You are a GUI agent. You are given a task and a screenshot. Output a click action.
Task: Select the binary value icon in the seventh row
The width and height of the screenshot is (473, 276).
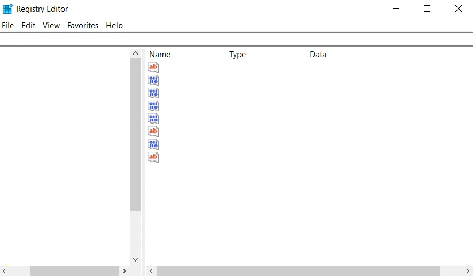153,144
